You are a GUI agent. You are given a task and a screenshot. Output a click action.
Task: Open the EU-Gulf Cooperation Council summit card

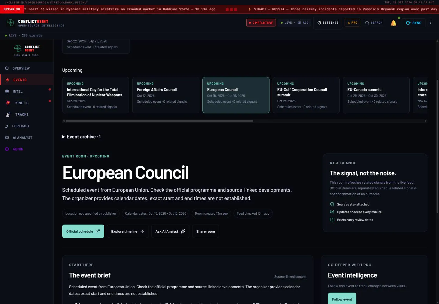[x=306, y=95]
